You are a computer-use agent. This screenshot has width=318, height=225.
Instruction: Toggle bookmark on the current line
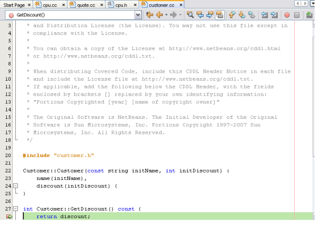tap(252, 15)
